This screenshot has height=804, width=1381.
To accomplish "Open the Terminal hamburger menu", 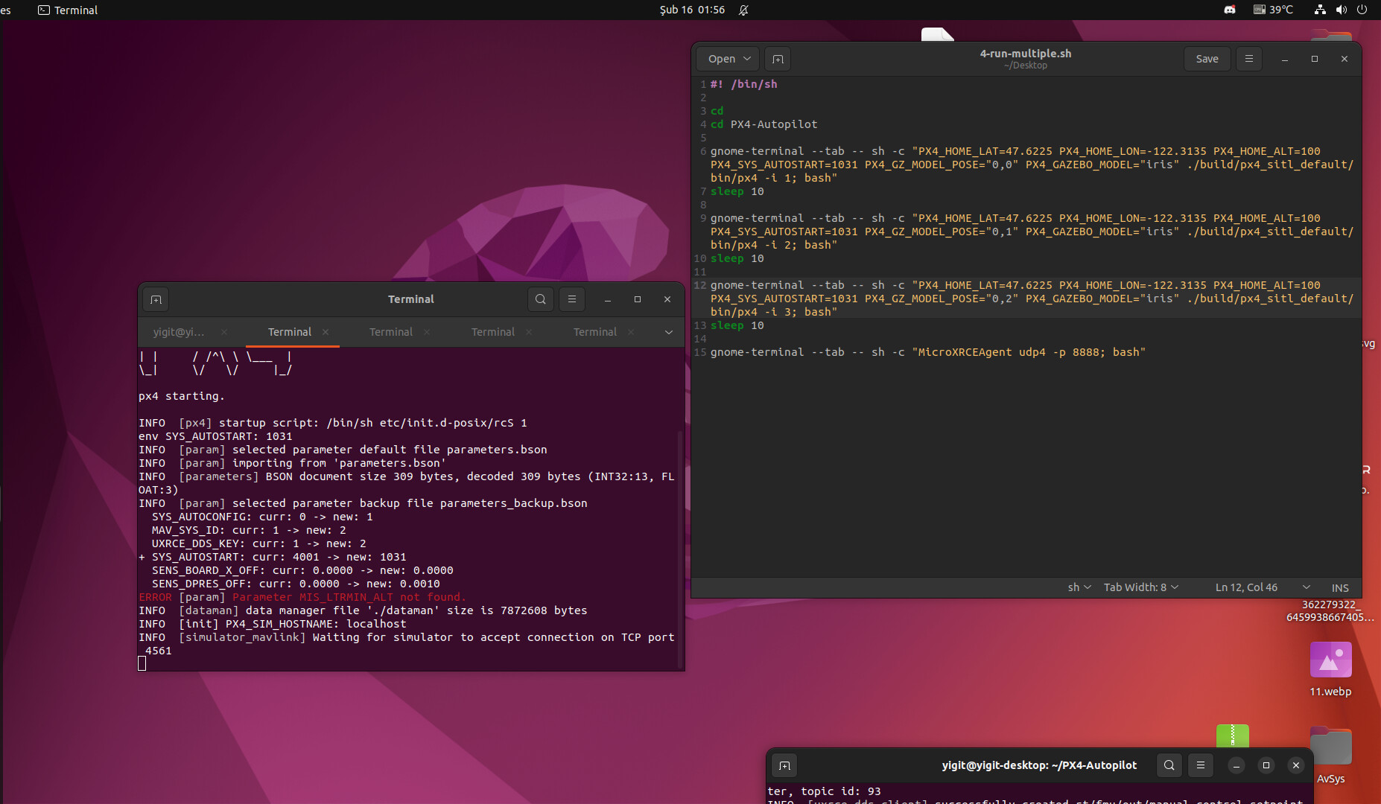I will click(x=572, y=299).
